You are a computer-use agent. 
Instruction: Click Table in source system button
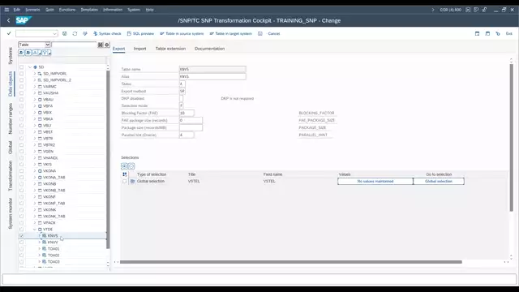[182, 33]
